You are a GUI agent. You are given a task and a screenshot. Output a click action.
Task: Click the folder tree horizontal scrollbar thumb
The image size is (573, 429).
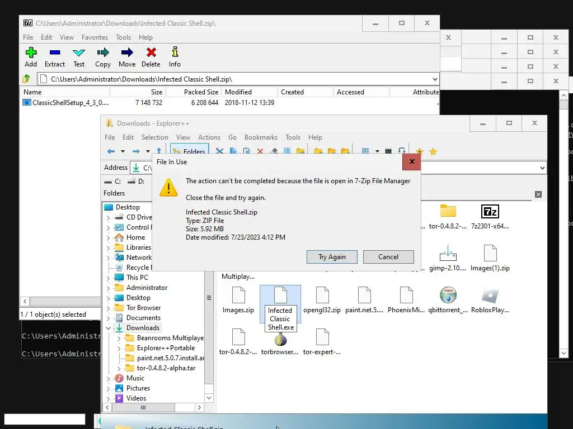point(143,407)
